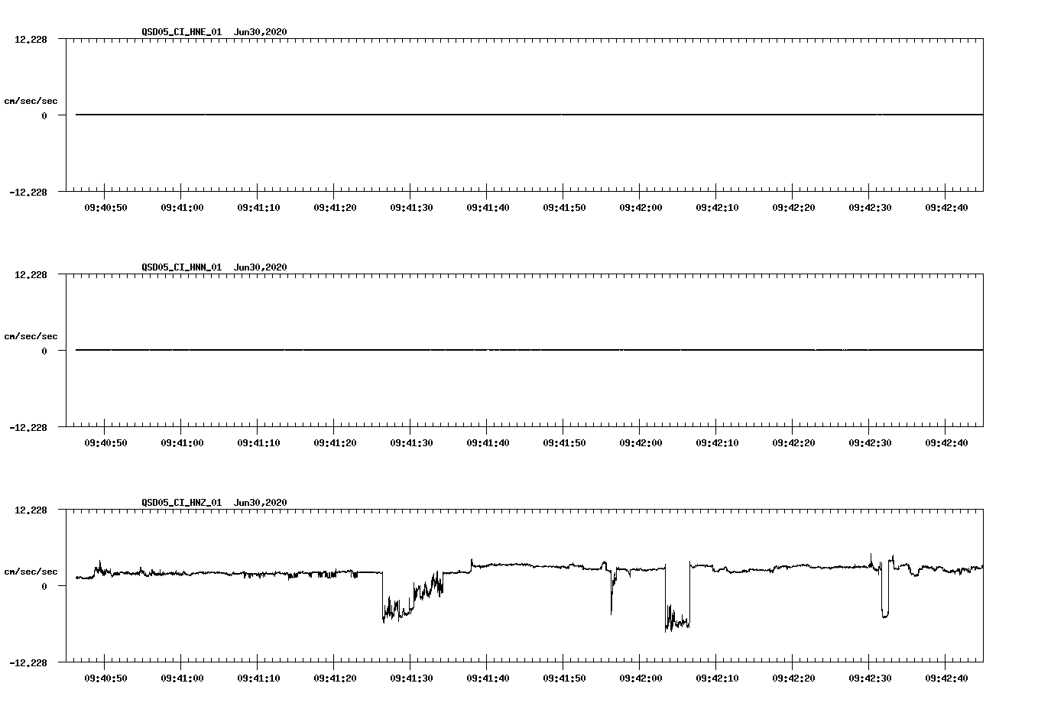Viewport: 1038px width, 706px height.
Task: Click the cm/sec/sec unit label on HNN plot
Action: 31,336
